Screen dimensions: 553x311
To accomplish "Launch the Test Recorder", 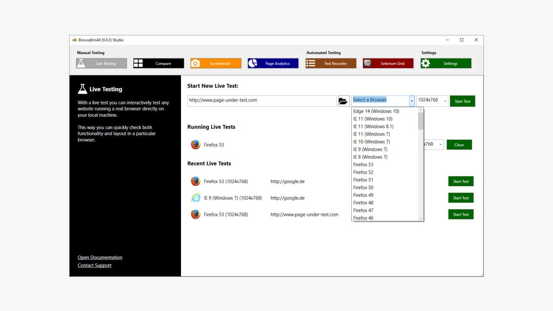I will (x=331, y=63).
